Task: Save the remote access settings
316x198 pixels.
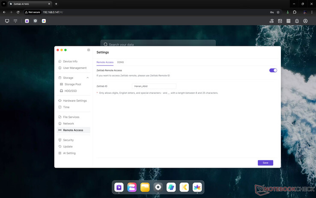Action: (265, 163)
